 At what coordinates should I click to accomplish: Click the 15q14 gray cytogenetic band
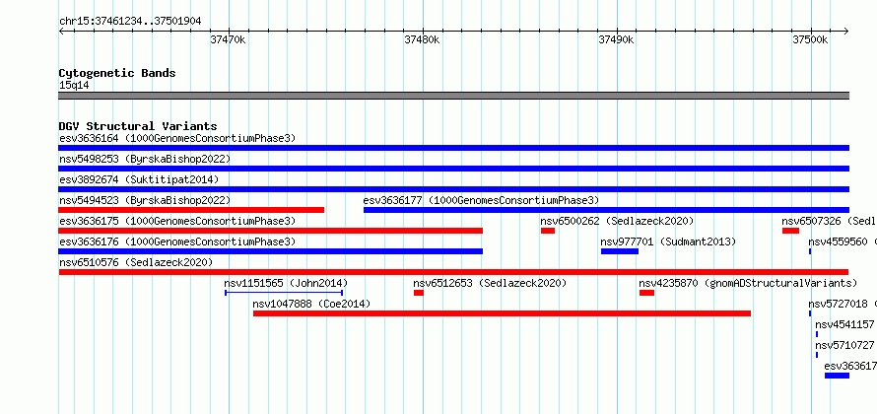click(x=453, y=96)
